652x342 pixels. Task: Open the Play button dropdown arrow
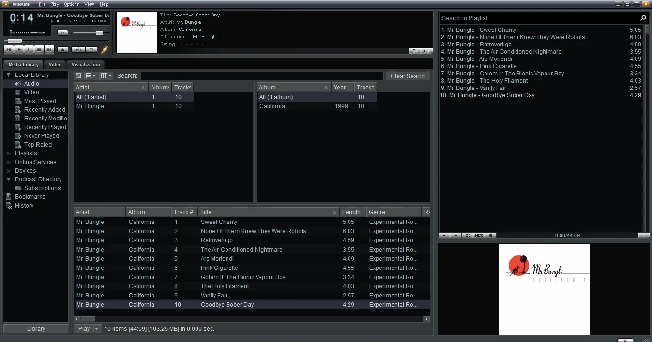pyautogui.click(x=97, y=329)
